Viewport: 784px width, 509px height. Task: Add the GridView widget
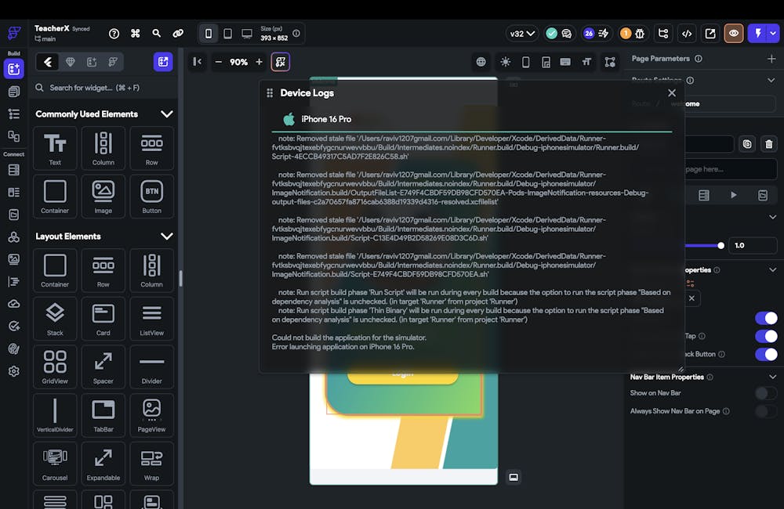(x=55, y=366)
